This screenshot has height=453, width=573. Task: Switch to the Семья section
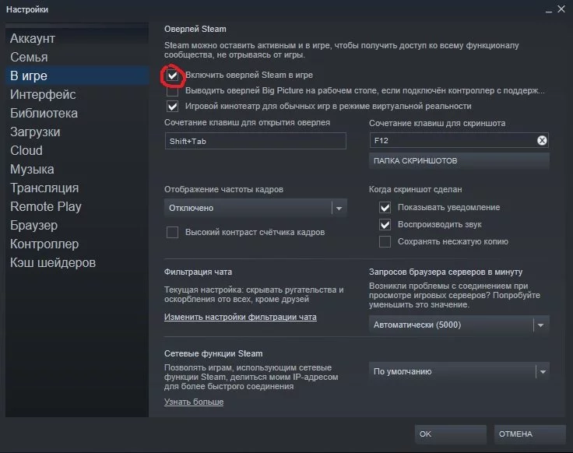(x=77, y=57)
